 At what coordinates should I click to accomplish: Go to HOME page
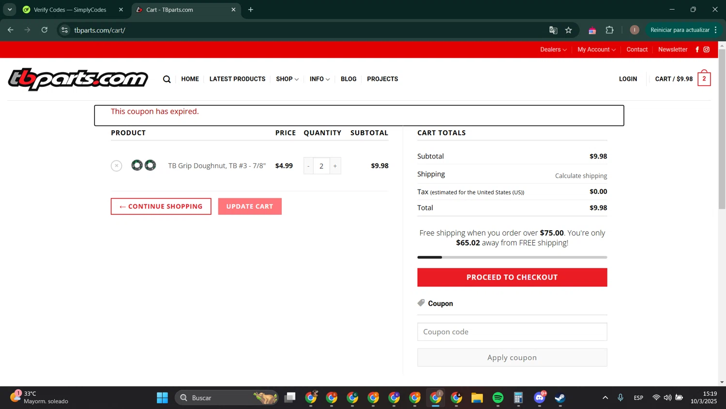coord(190,79)
